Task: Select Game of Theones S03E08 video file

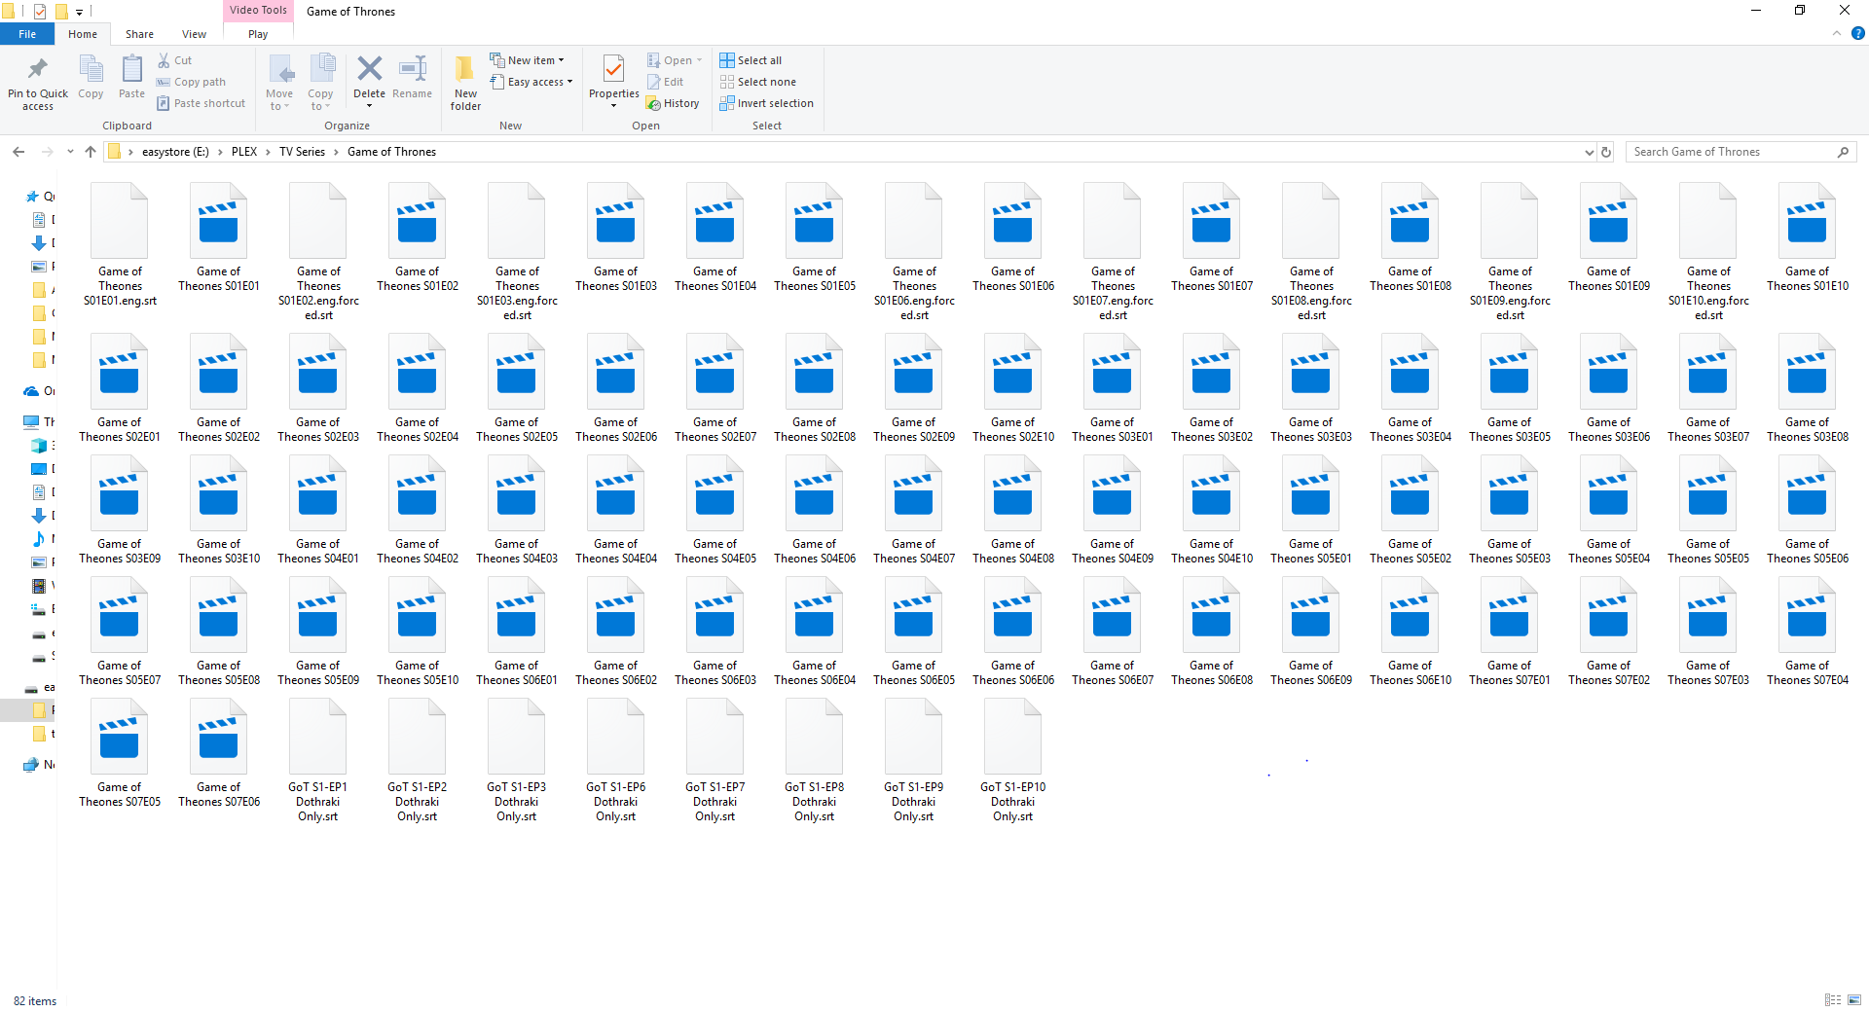Action: [1808, 388]
